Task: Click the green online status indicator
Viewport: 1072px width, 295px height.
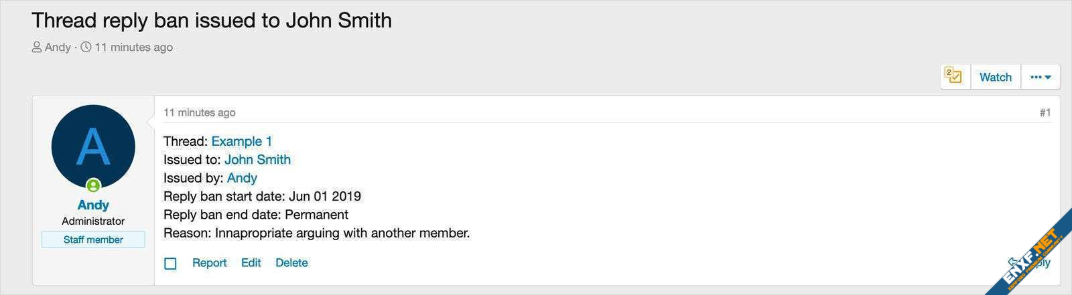Action: (93, 185)
